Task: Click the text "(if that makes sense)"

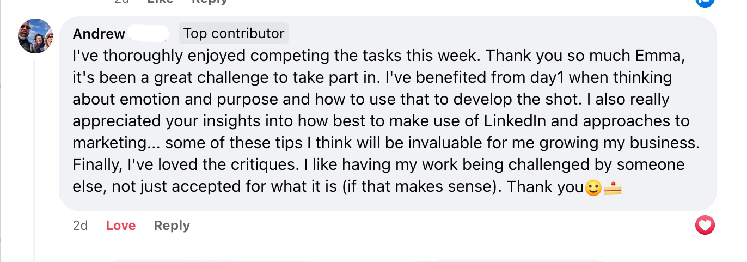Action: (x=417, y=187)
